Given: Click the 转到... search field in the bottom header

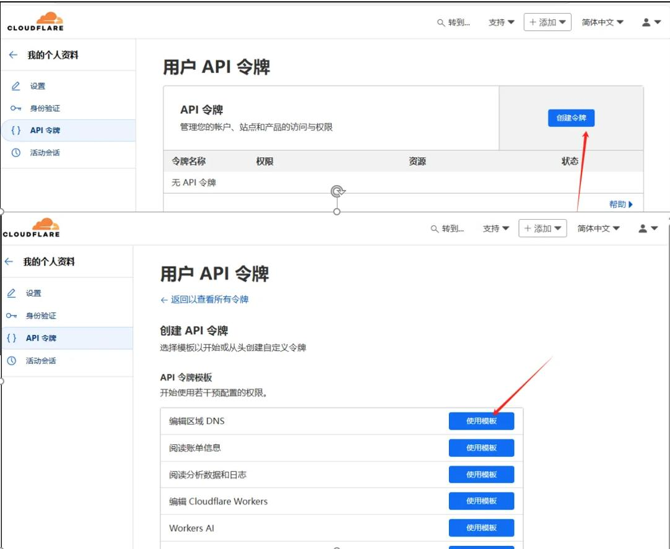Looking at the screenshot, I should click(447, 229).
